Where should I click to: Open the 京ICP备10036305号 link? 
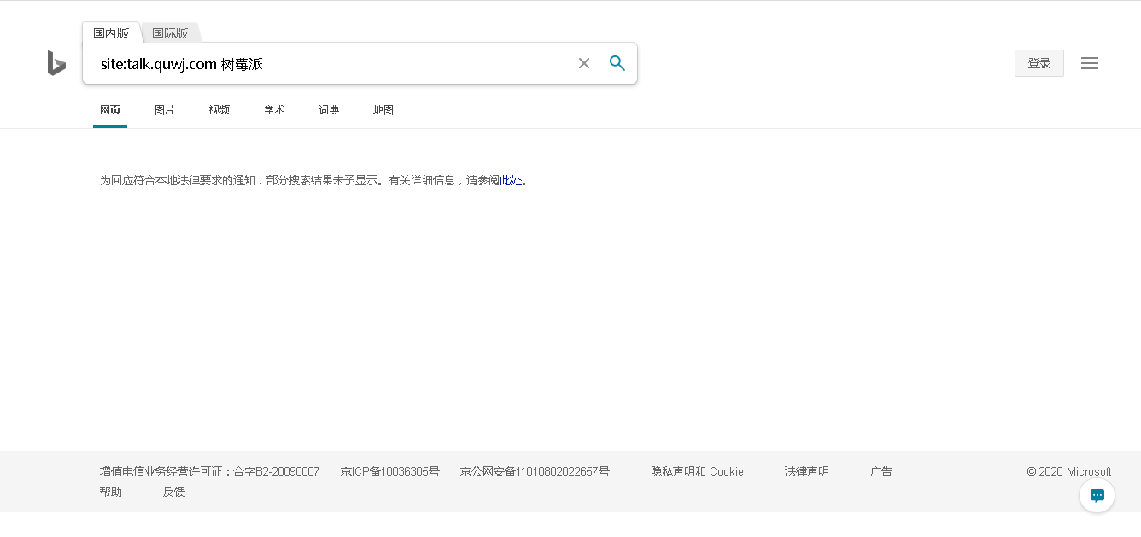point(389,471)
